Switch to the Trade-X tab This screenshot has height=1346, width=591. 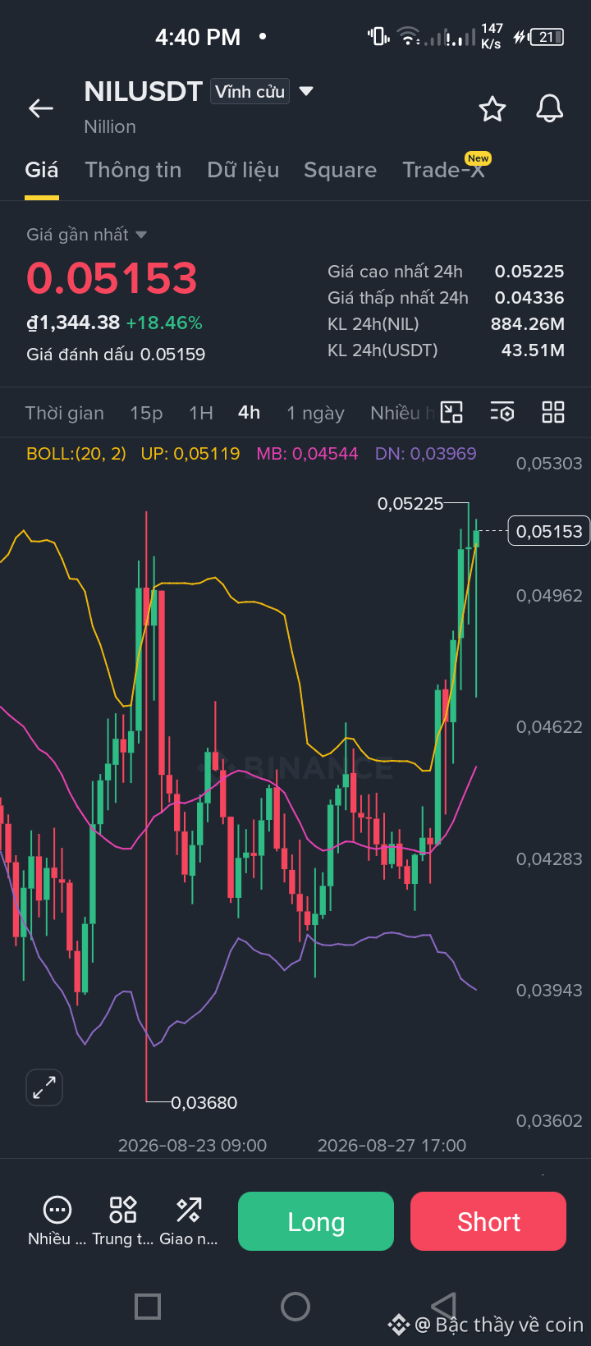pyautogui.click(x=443, y=170)
